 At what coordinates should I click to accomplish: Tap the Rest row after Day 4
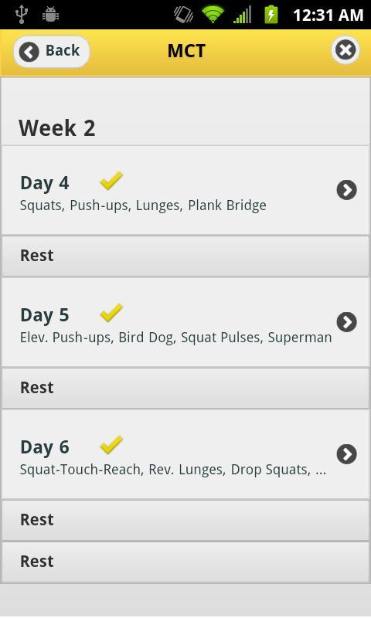185,256
